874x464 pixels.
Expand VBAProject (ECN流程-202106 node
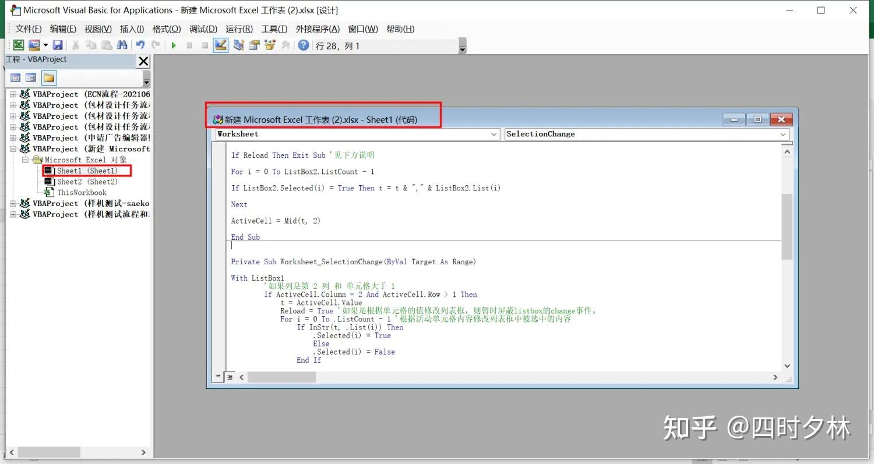point(13,94)
